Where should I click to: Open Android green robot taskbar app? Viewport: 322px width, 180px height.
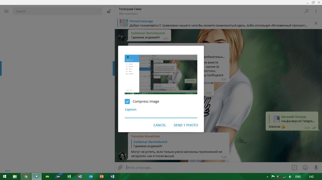47,176
